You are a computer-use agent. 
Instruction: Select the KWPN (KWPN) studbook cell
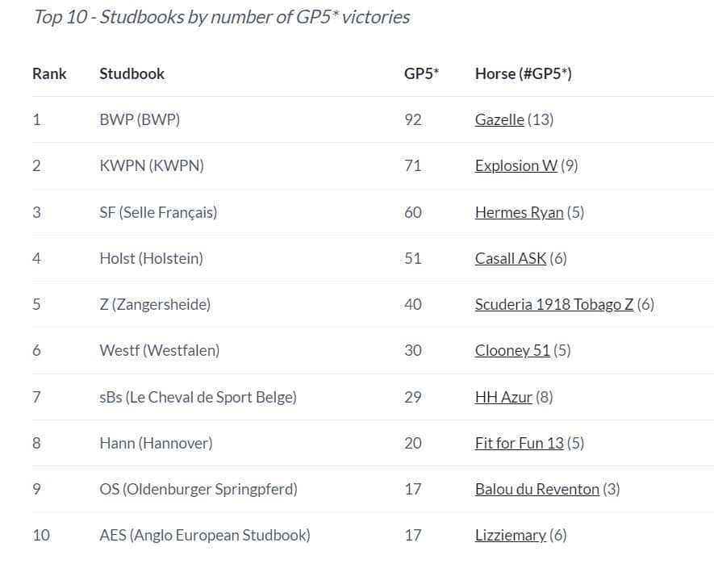pyautogui.click(x=152, y=165)
